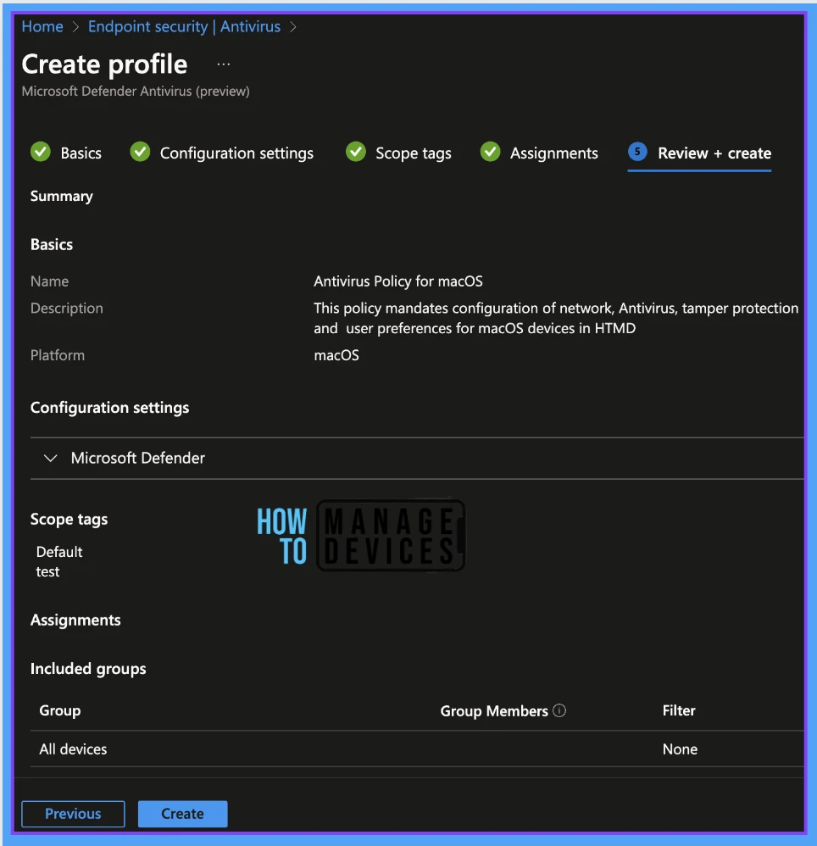817x846 pixels.
Task: Click the 'Default' scope tag
Action: pos(59,551)
